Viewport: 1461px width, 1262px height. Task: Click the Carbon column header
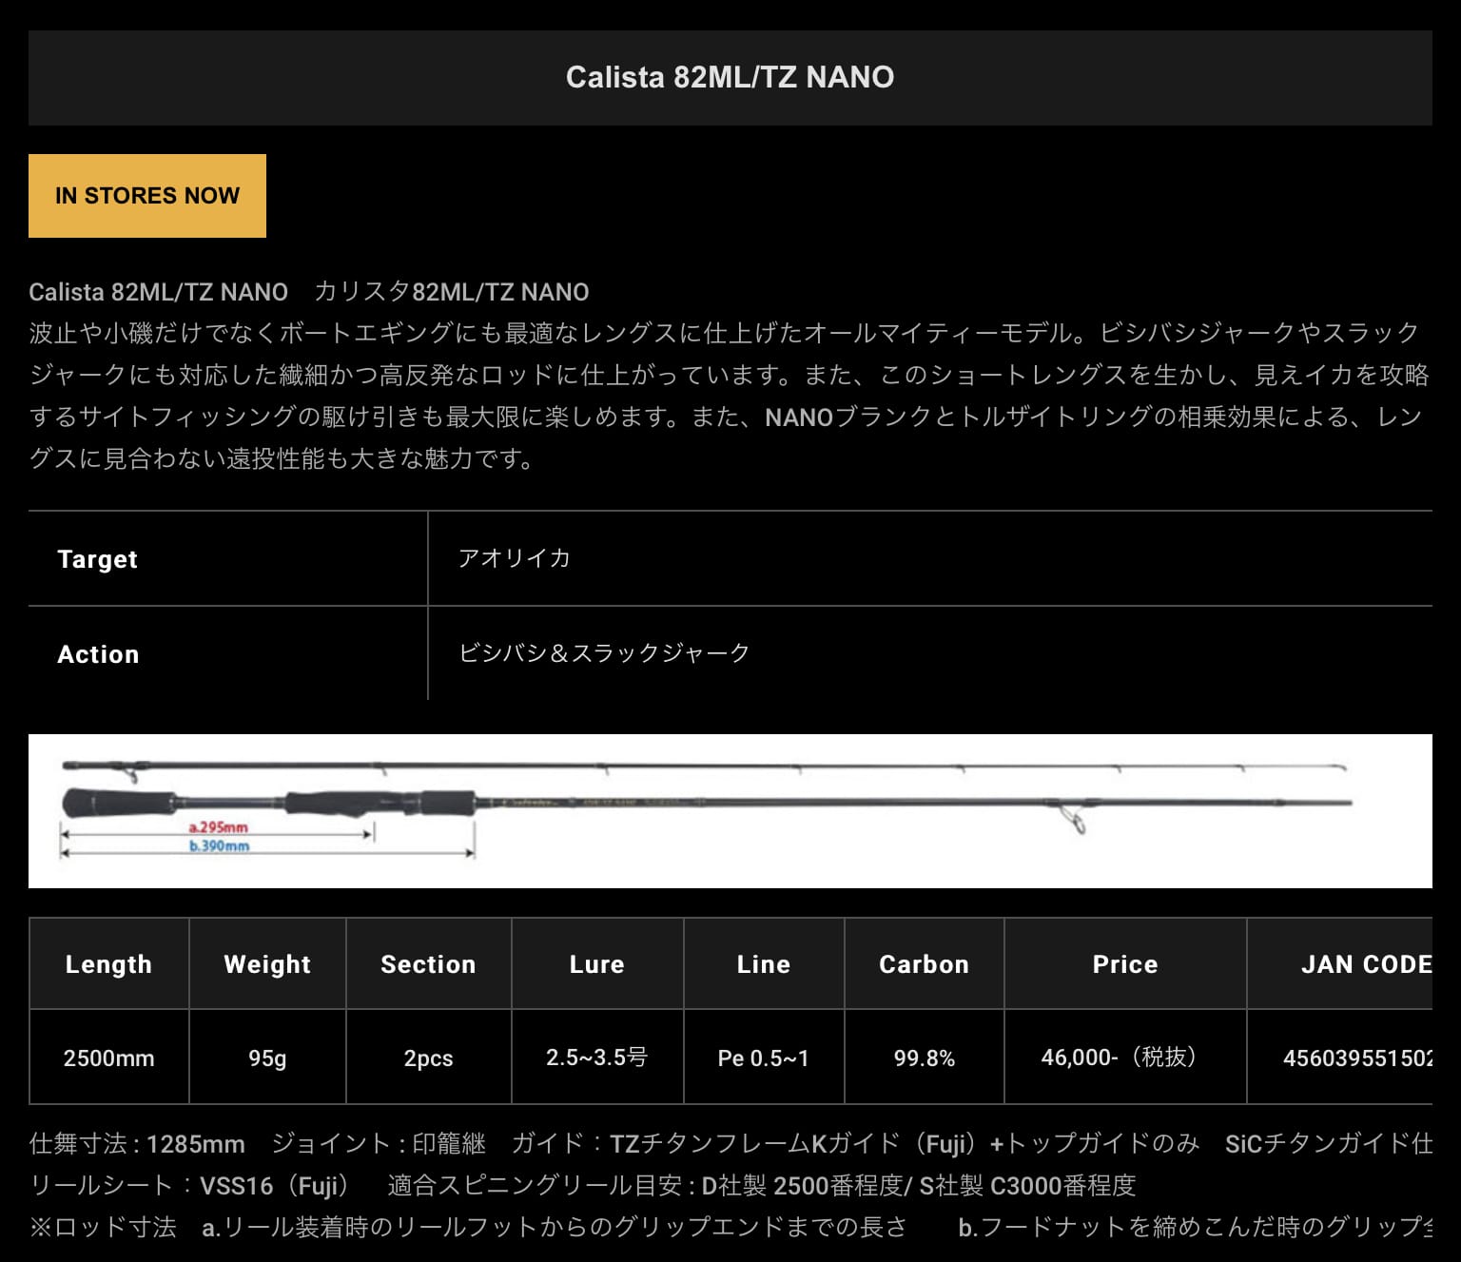(923, 964)
